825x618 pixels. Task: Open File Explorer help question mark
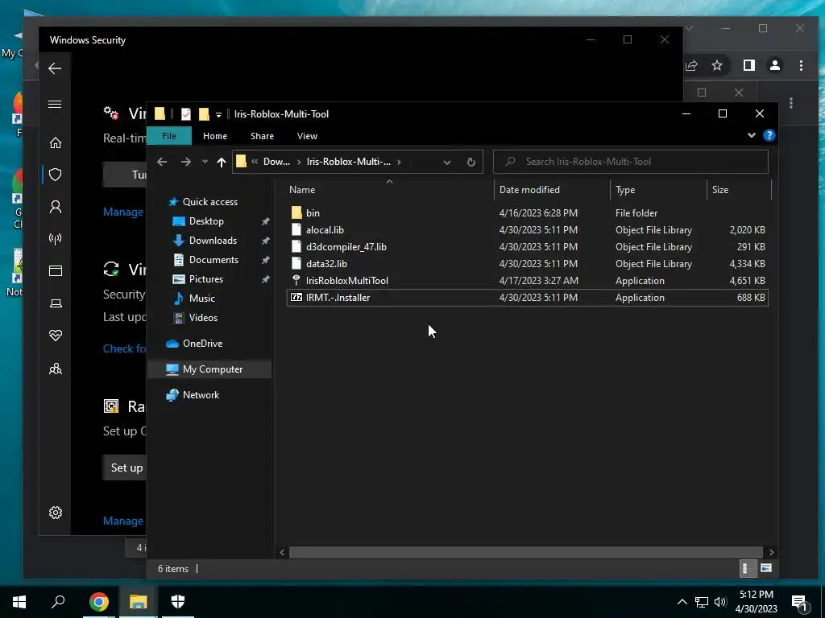point(769,135)
